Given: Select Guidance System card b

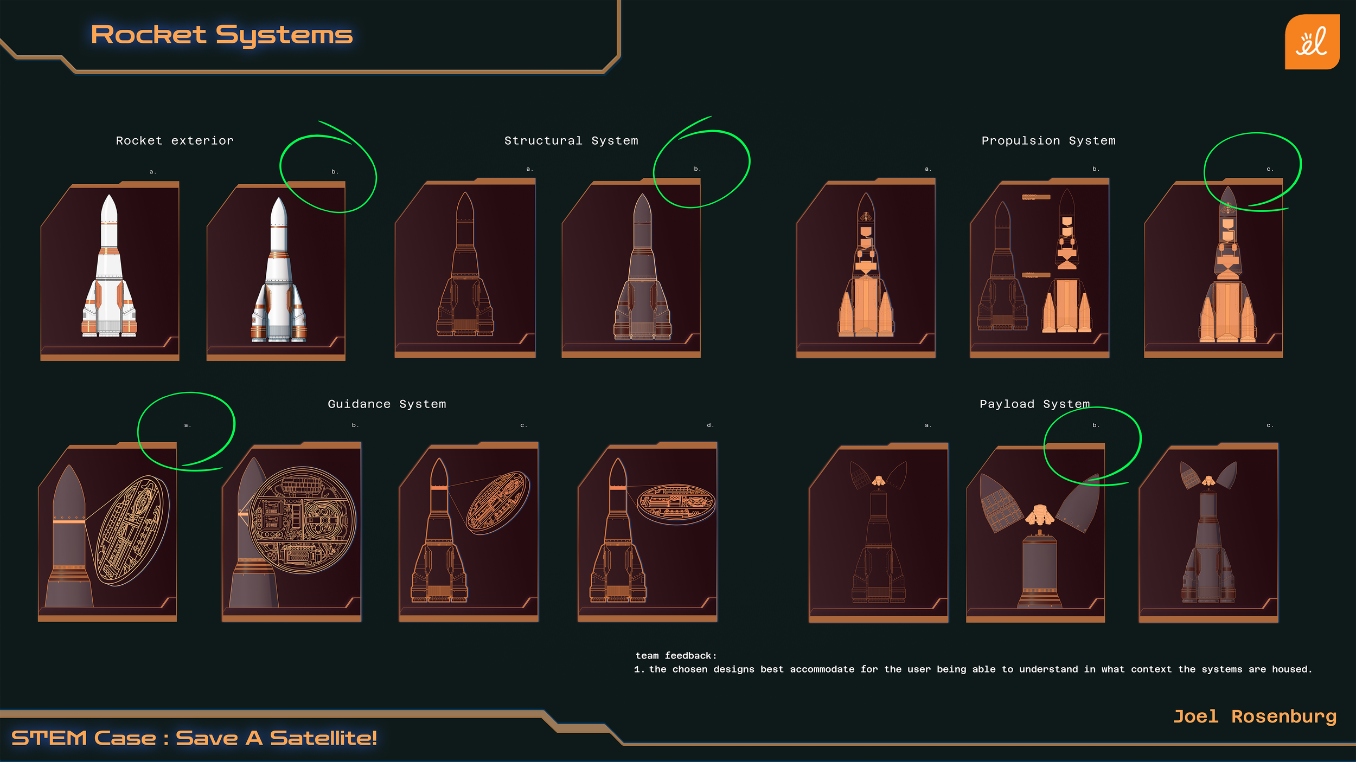Looking at the screenshot, I should 292,532.
